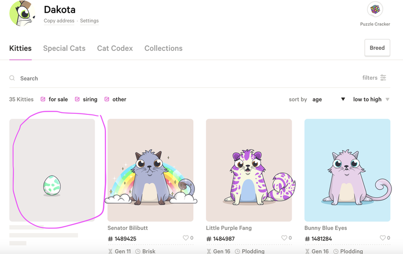
Task: Open the filters sliders icon
Action: coord(383,78)
